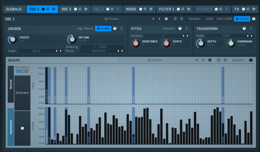This screenshot has height=152, width=260.
Task: Click the Harmonics count field showing 74
Action: click(22, 71)
